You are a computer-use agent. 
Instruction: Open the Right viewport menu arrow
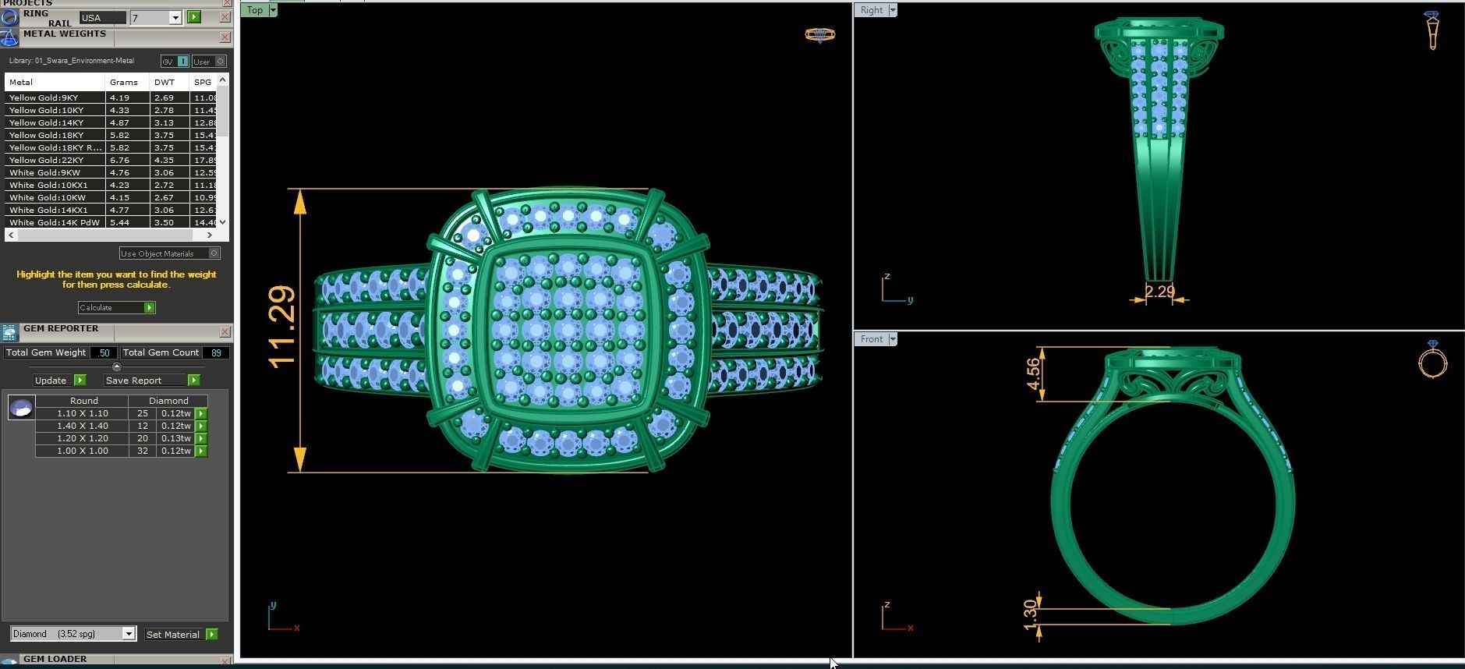(x=893, y=10)
